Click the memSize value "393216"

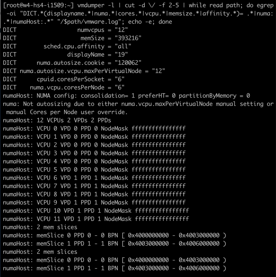tap(128, 38)
